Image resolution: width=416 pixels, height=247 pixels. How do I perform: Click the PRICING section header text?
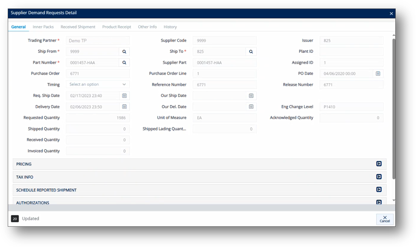point(24,164)
